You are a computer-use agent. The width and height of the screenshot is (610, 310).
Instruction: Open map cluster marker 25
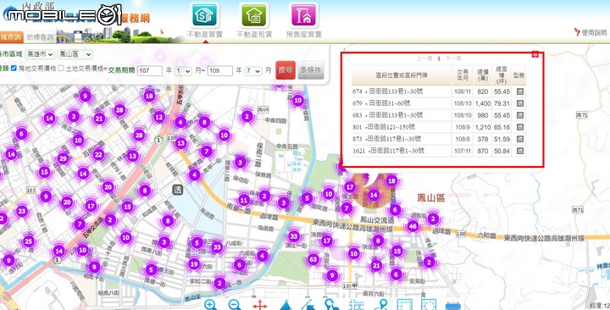[29, 241]
